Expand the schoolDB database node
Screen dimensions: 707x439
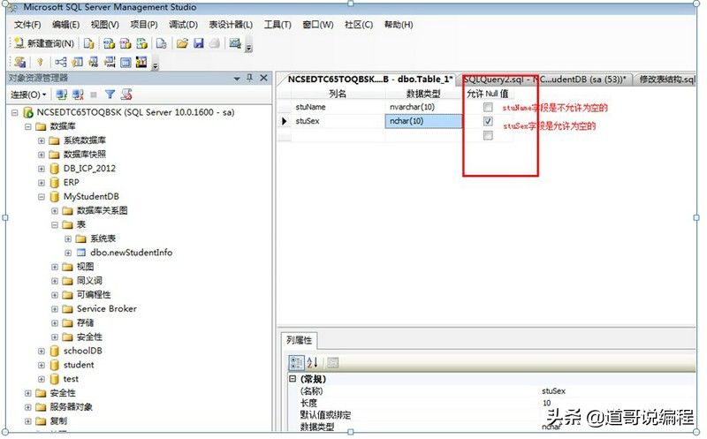tap(42, 351)
